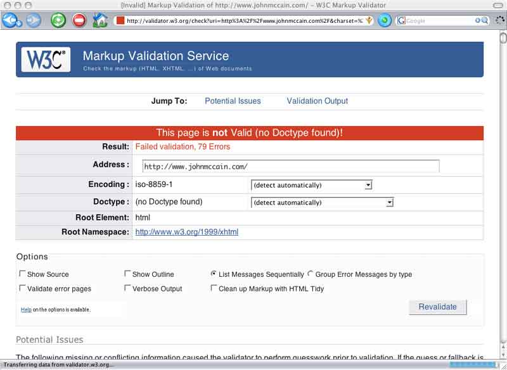This screenshot has width=507, height=370.
Task: Click the greyed Forward arrow button
Action: click(x=34, y=20)
